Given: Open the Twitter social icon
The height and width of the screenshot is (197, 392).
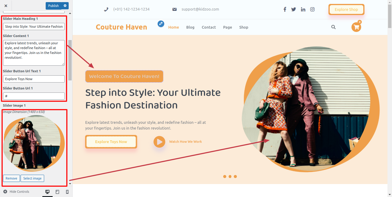Looking at the screenshot, I should pyautogui.click(x=294, y=9).
